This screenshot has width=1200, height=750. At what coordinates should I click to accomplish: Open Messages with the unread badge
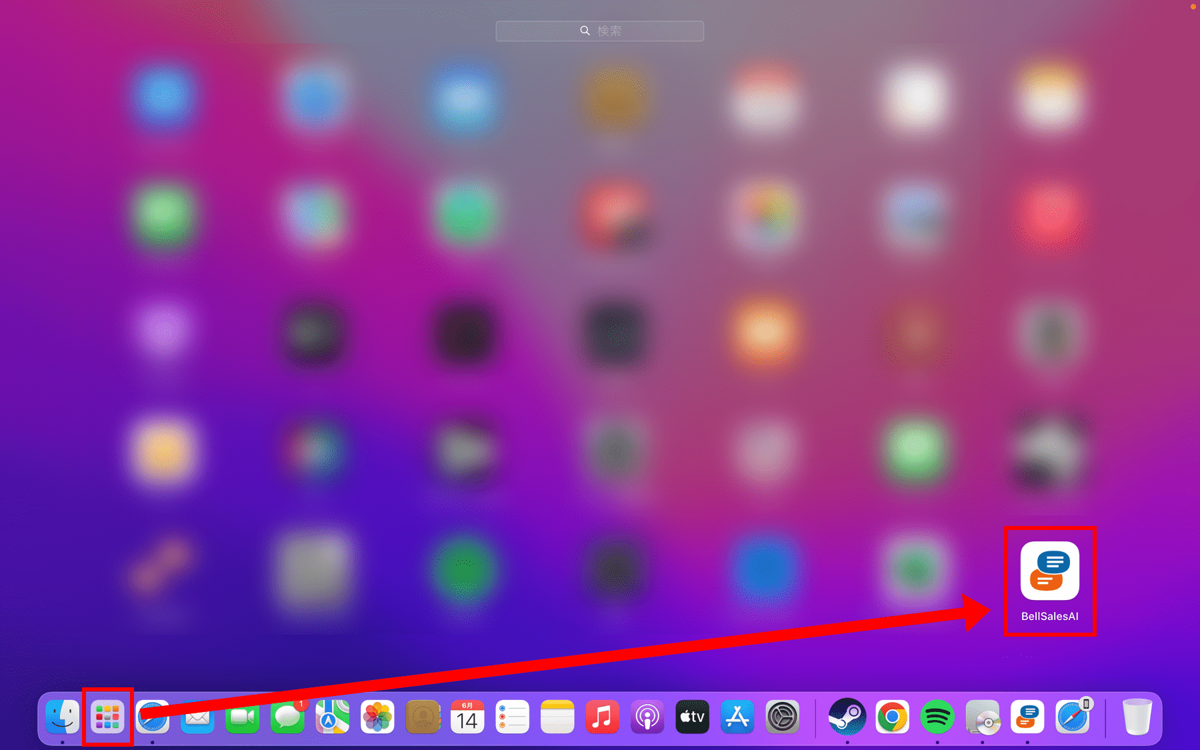coord(287,717)
